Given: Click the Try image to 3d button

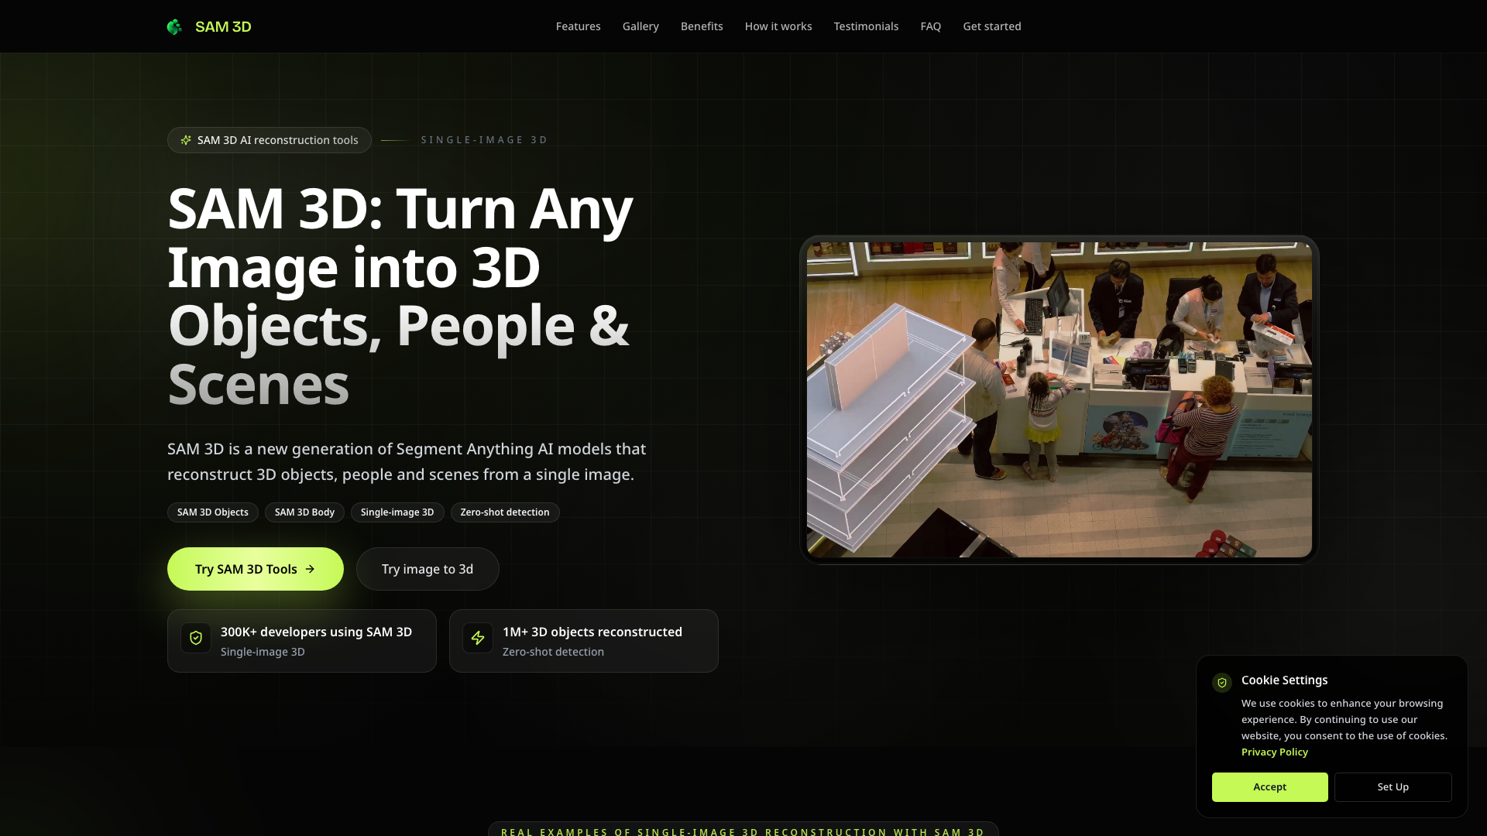Looking at the screenshot, I should click(428, 569).
